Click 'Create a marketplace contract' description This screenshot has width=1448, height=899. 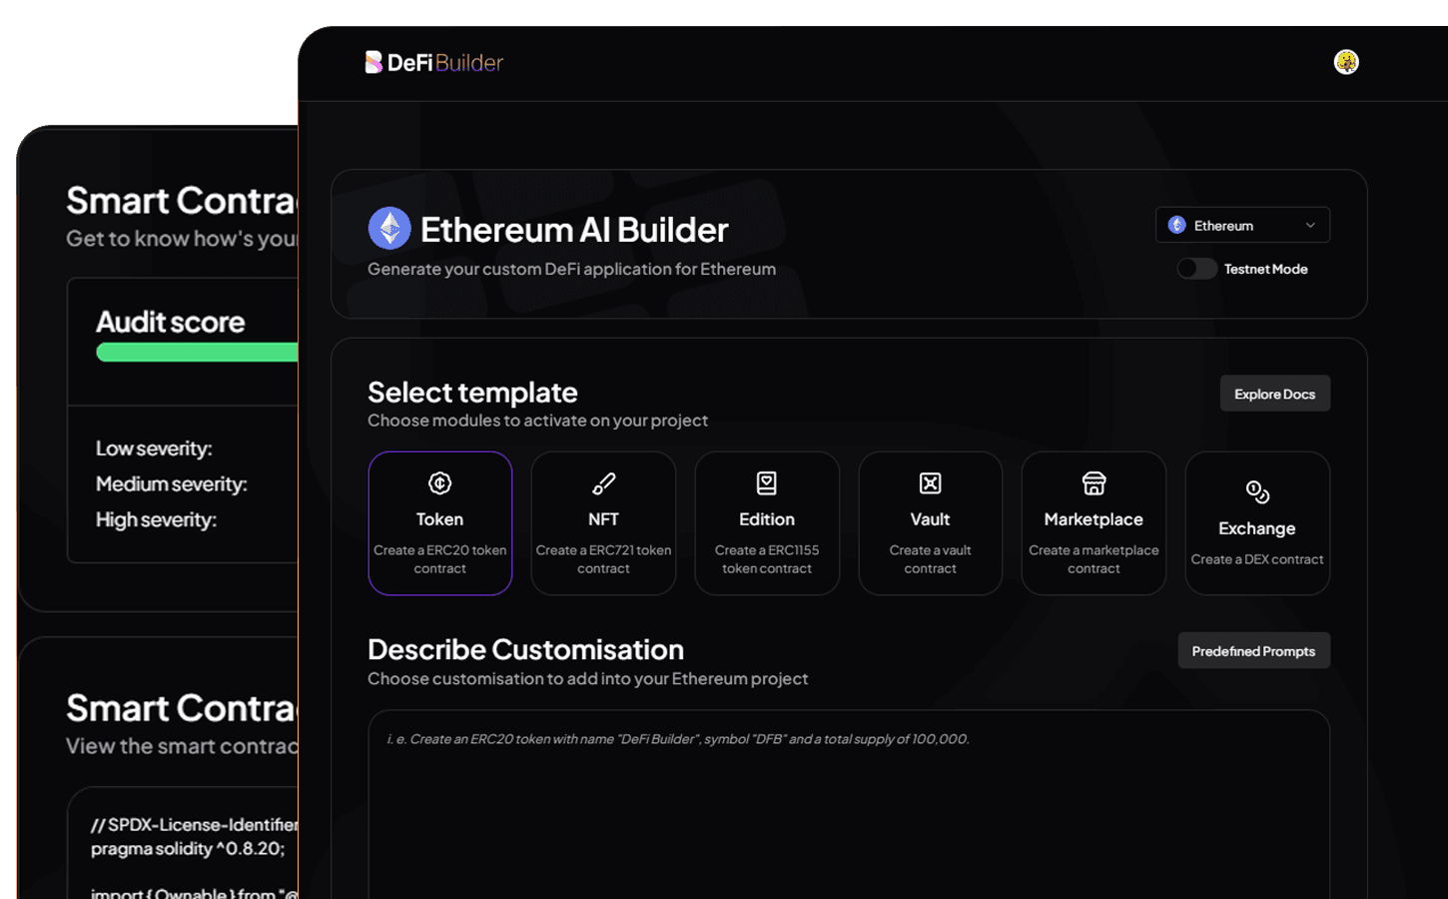pyautogui.click(x=1093, y=559)
